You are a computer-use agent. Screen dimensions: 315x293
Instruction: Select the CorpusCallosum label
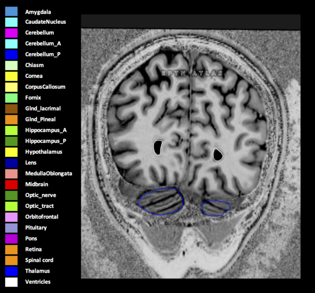click(45, 87)
